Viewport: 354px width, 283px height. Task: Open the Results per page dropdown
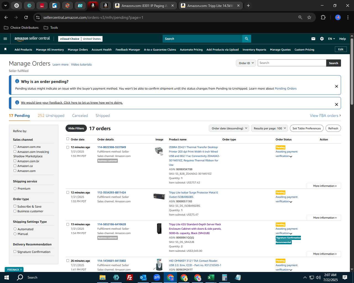(270, 128)
